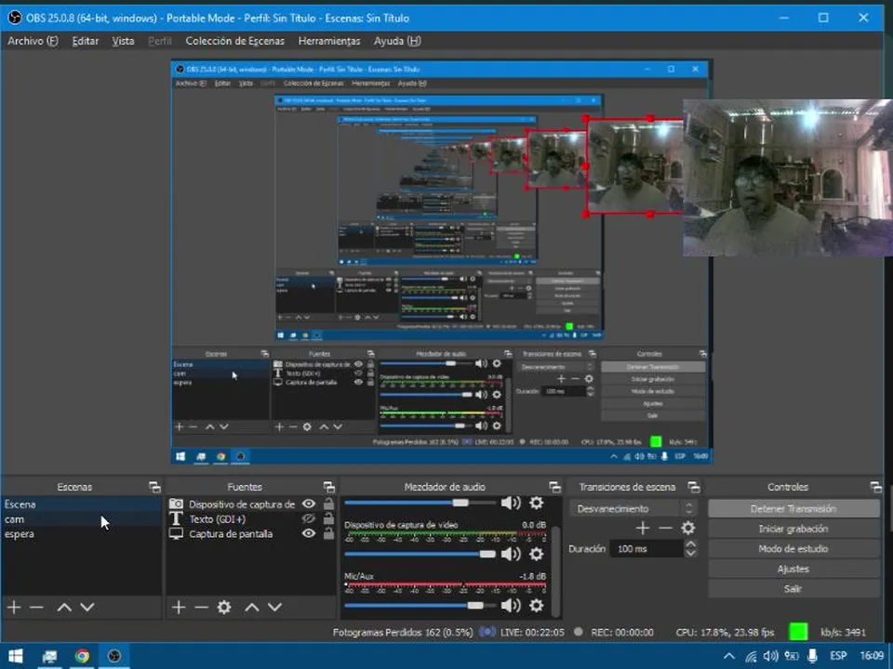Hide the Captura de pantalla source
The height and width of the screenshot is (669, 893).
point(309,533)
